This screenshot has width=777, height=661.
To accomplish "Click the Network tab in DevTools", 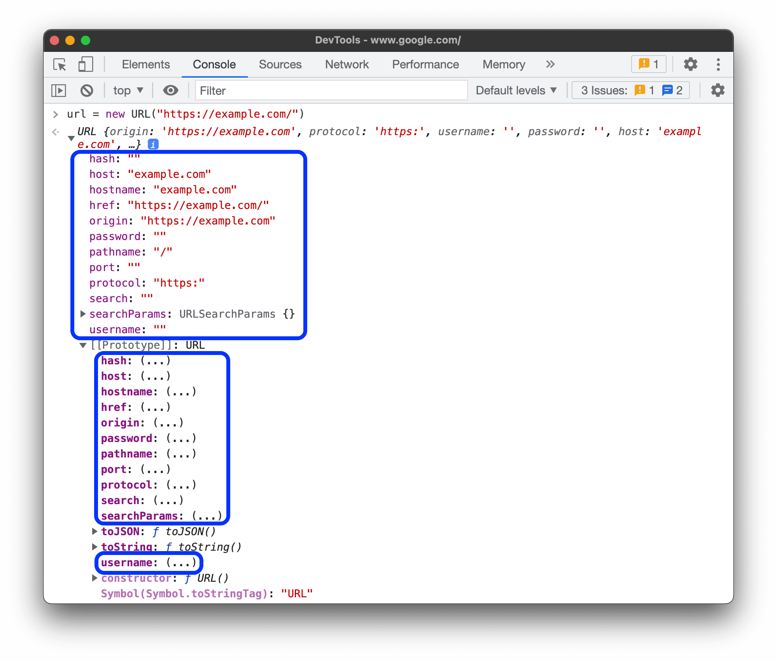I will click(x=347, y=64).
